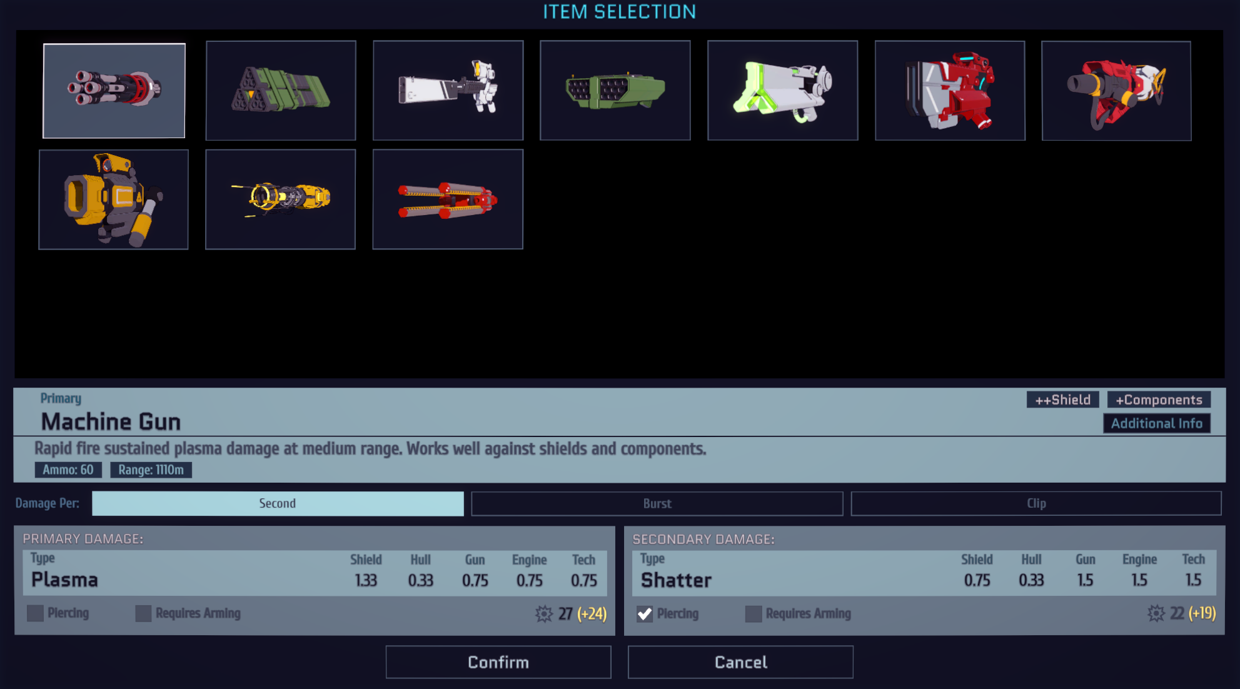Click the Machine Gun title

111,422
